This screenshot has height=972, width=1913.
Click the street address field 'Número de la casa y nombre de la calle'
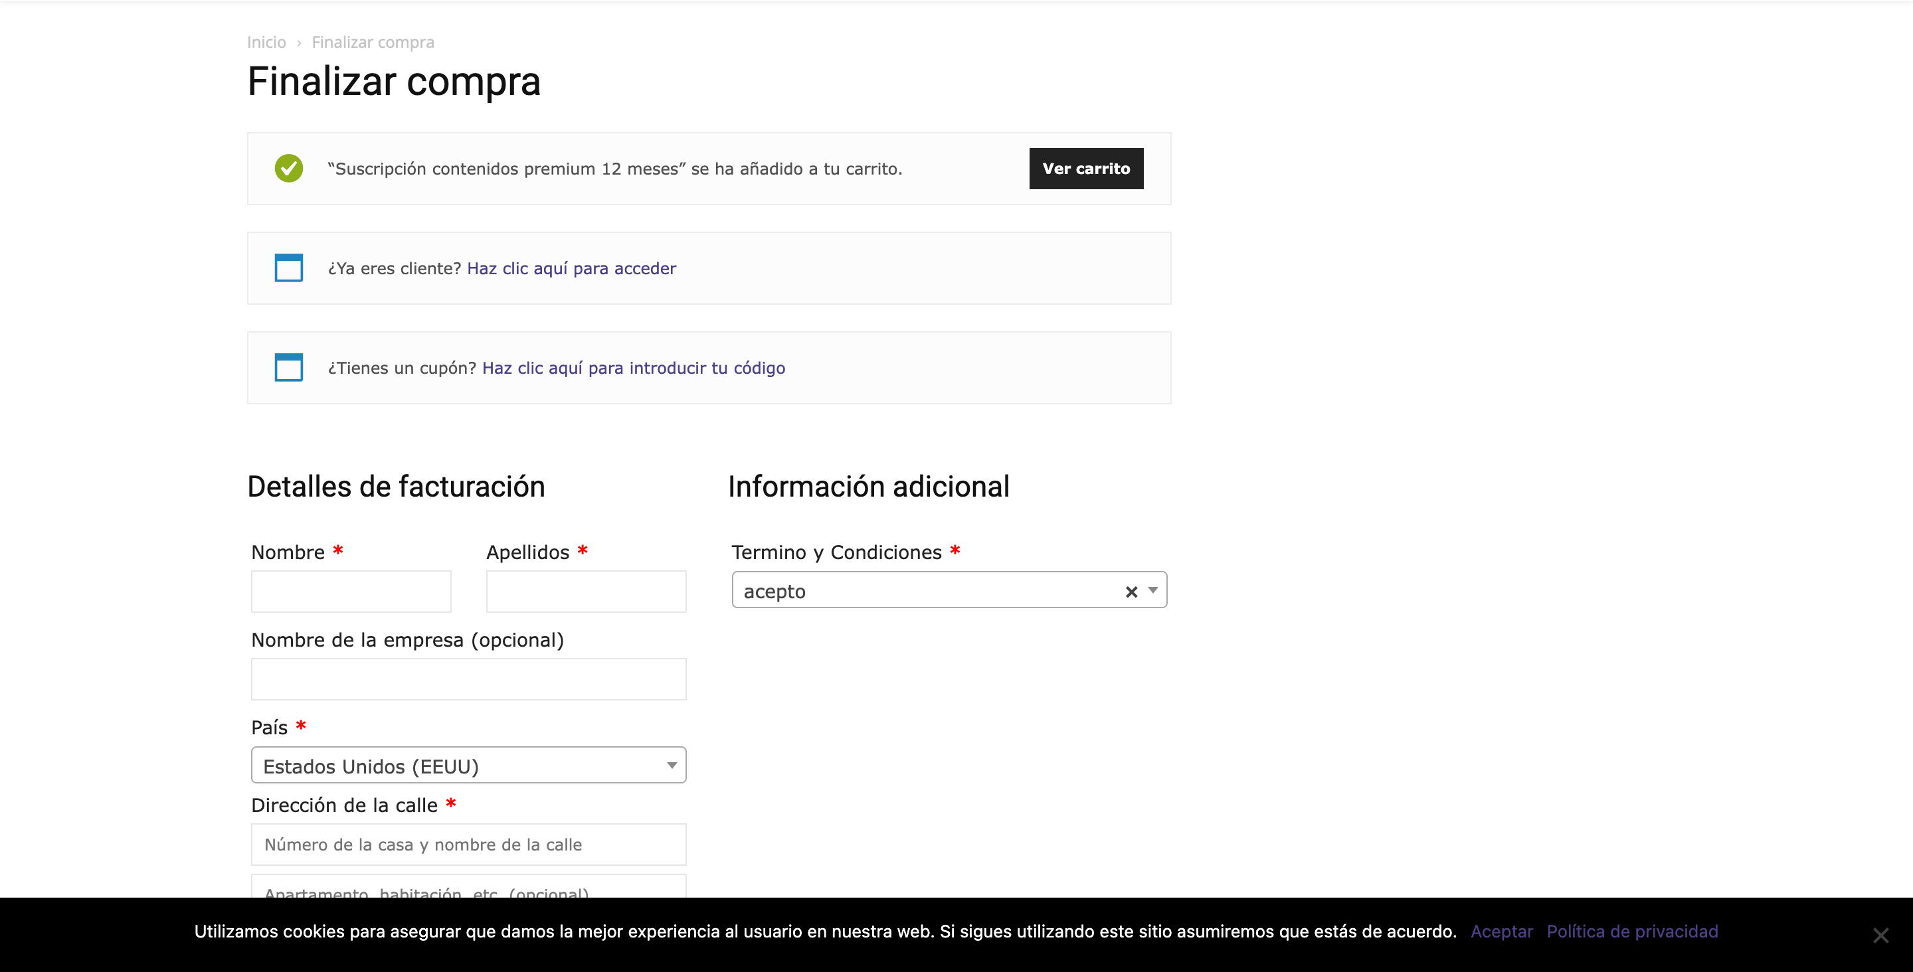tap(468, 845)
